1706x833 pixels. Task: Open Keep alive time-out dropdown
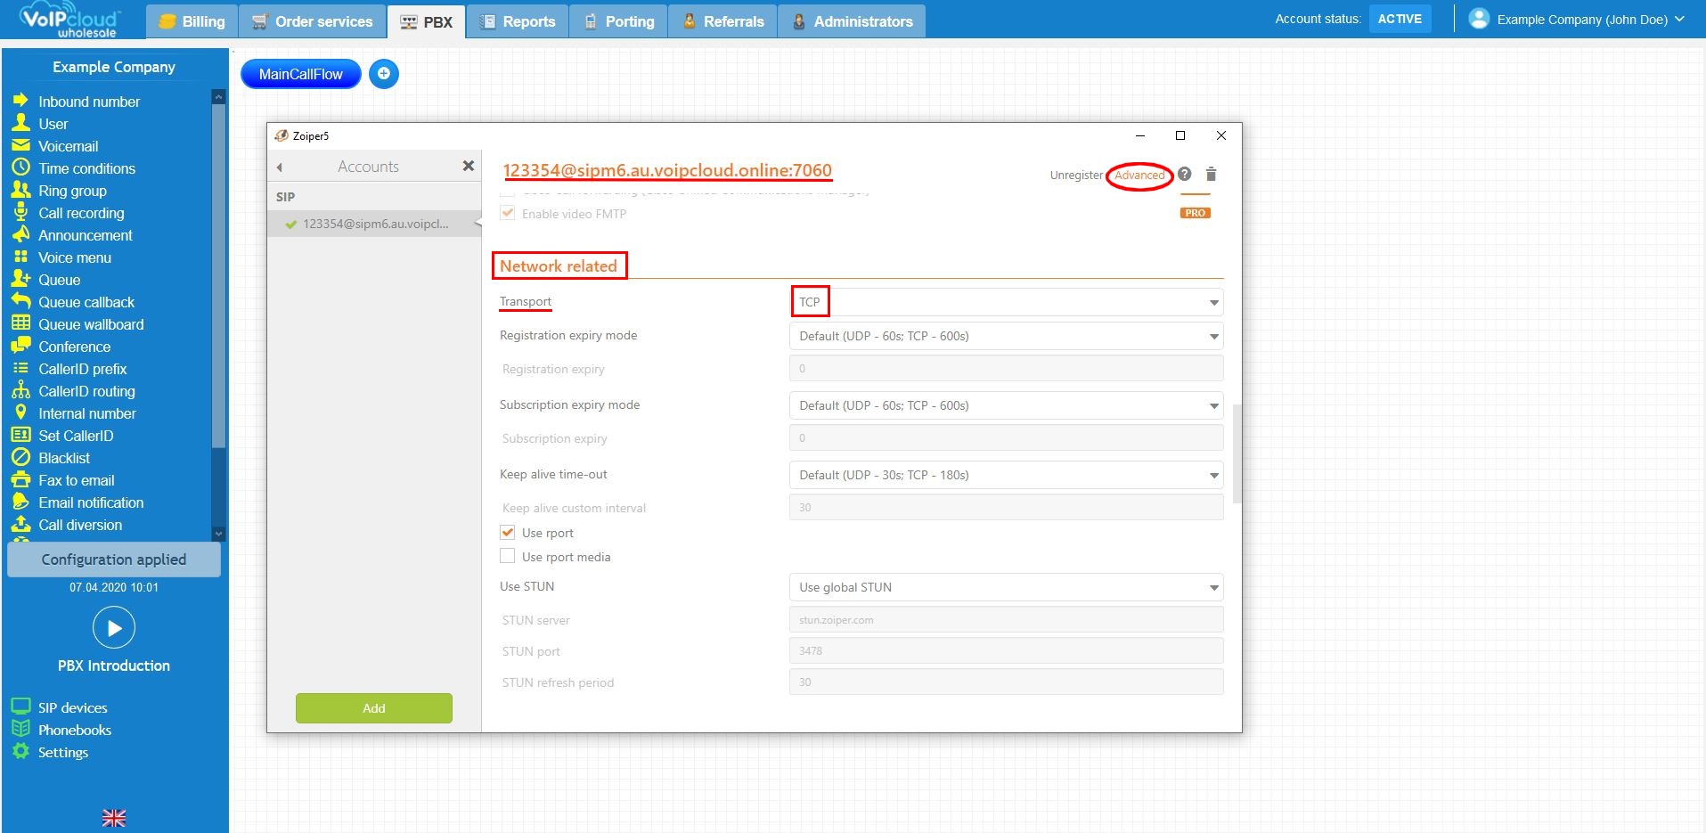point(1006,475)
